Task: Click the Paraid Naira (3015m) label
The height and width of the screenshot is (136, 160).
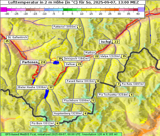Action: pyautogui.click(x=81, y=81)
